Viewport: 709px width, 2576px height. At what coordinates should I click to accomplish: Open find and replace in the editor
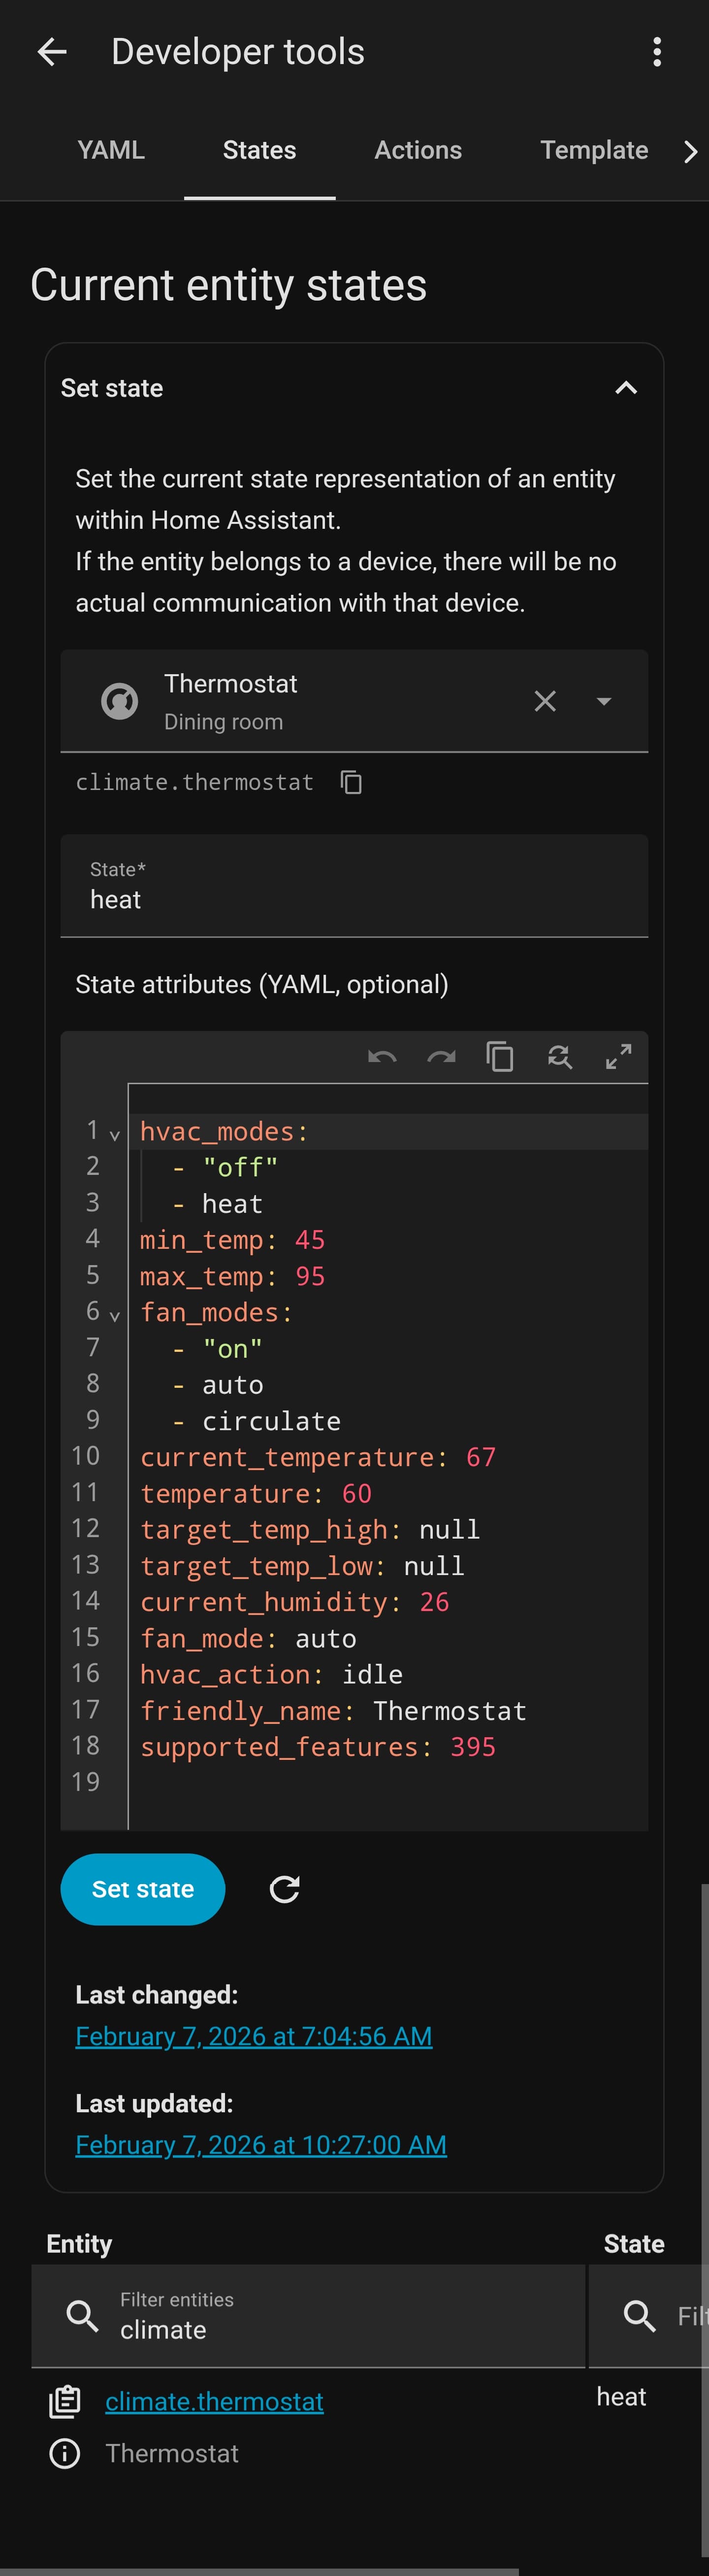click(x=559, y=1057)
